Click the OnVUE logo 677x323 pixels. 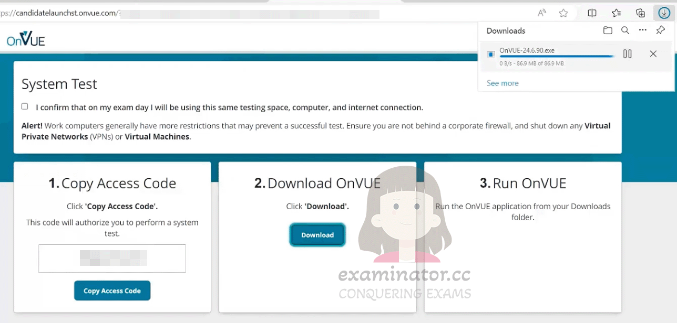coord(26,38)
